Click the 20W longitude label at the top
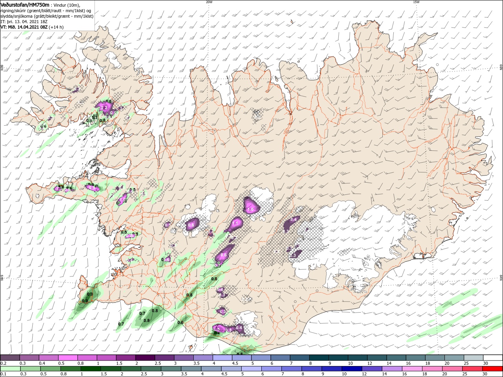This screenshot has height=377, width=503. click(x=209, y=2)
